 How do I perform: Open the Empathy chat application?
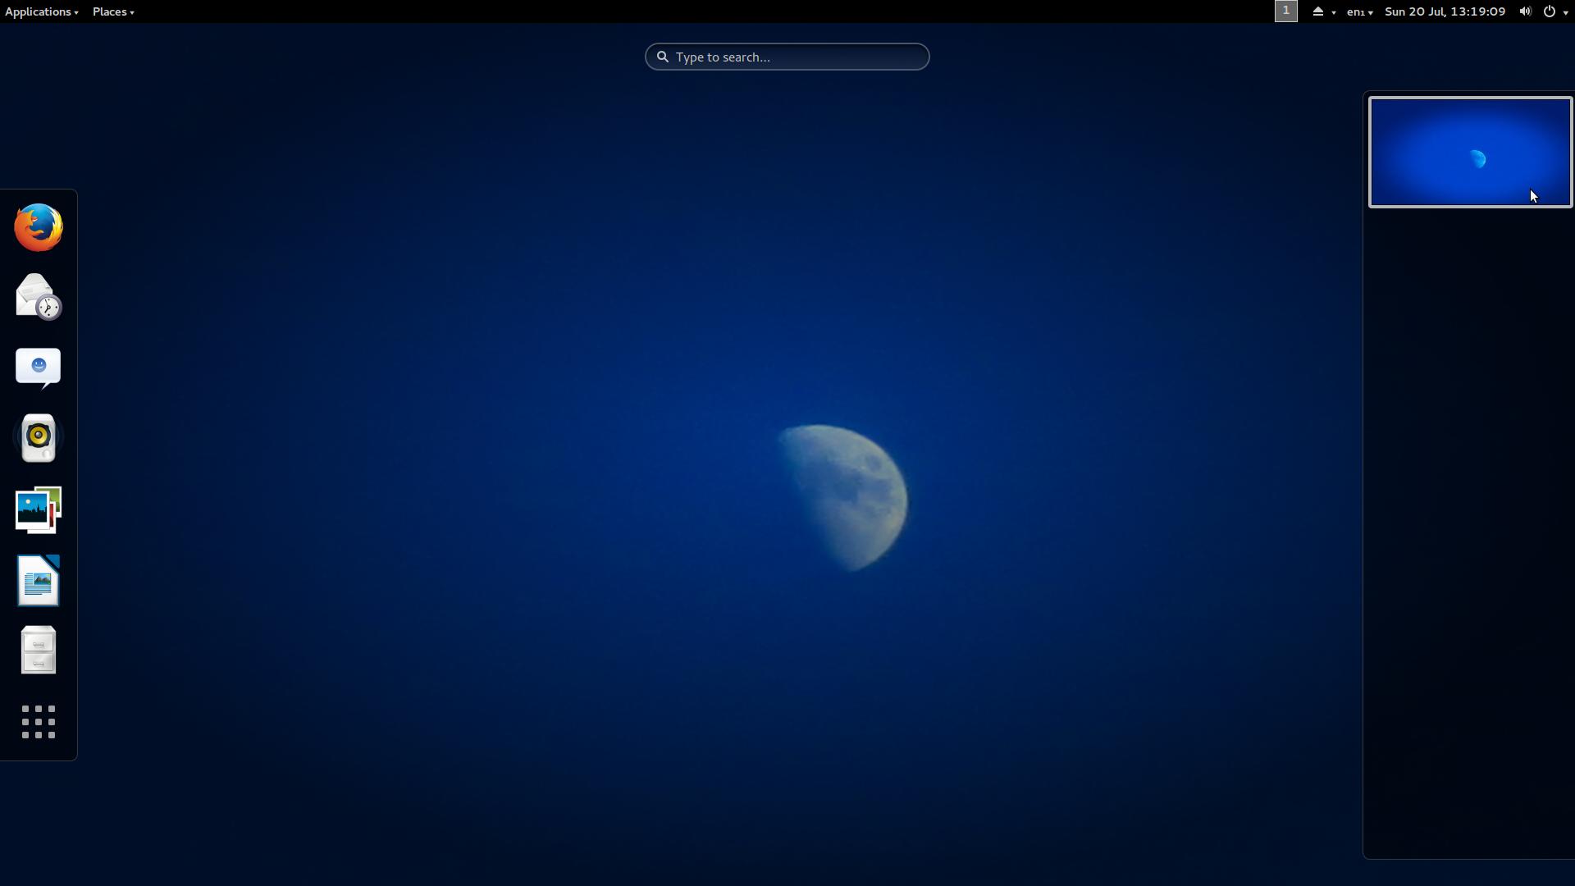tap(39, 367)
